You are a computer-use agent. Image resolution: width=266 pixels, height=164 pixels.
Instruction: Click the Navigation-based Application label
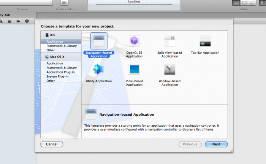coord(99,54)
